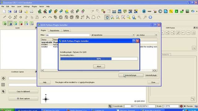Open the File menu
This screenshot has height=111, width=198.
pyautogui.click(x=3, y=6)
